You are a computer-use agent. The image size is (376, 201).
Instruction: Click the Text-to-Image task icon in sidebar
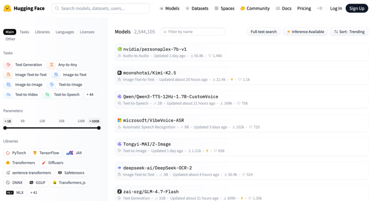(x=52, y=85)
